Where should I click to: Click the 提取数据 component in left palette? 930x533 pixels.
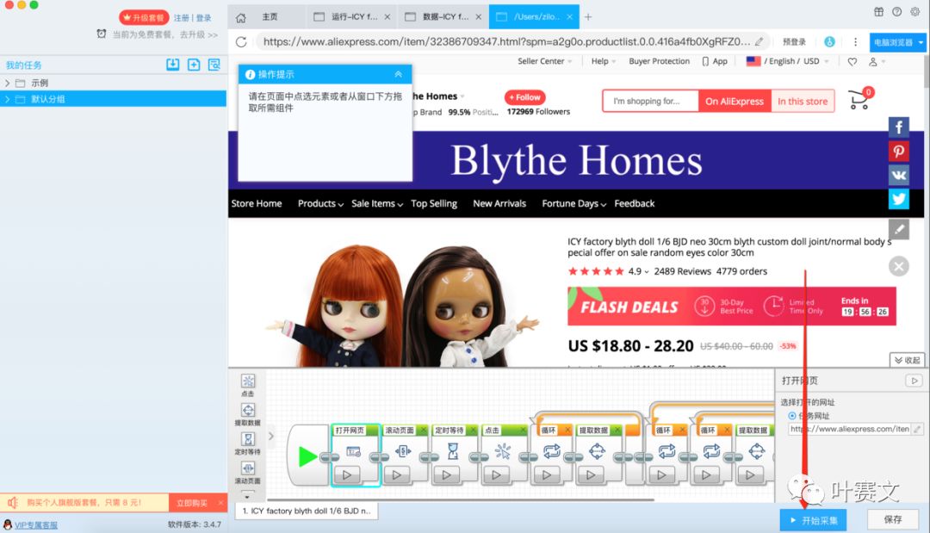coord(248,414)
